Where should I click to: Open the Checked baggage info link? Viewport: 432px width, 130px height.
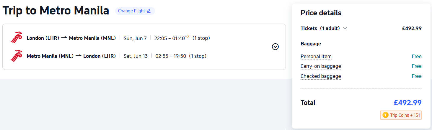(x=321, y=76)
